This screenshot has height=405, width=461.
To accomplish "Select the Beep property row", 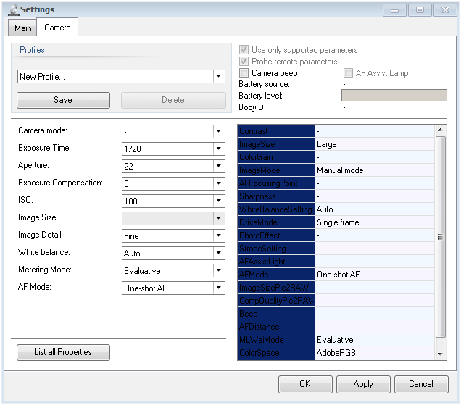I will (x=336, y=313).
